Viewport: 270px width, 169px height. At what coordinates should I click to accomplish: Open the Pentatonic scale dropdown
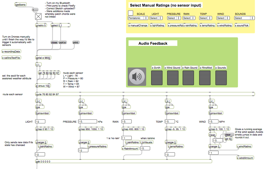(138, 18)
